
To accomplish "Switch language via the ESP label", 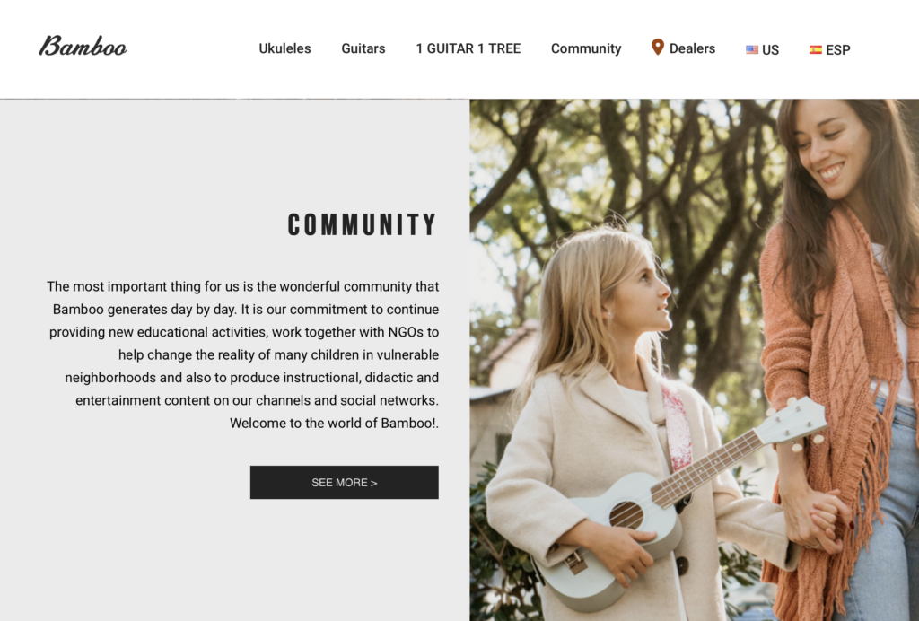I will click(838, 50).
